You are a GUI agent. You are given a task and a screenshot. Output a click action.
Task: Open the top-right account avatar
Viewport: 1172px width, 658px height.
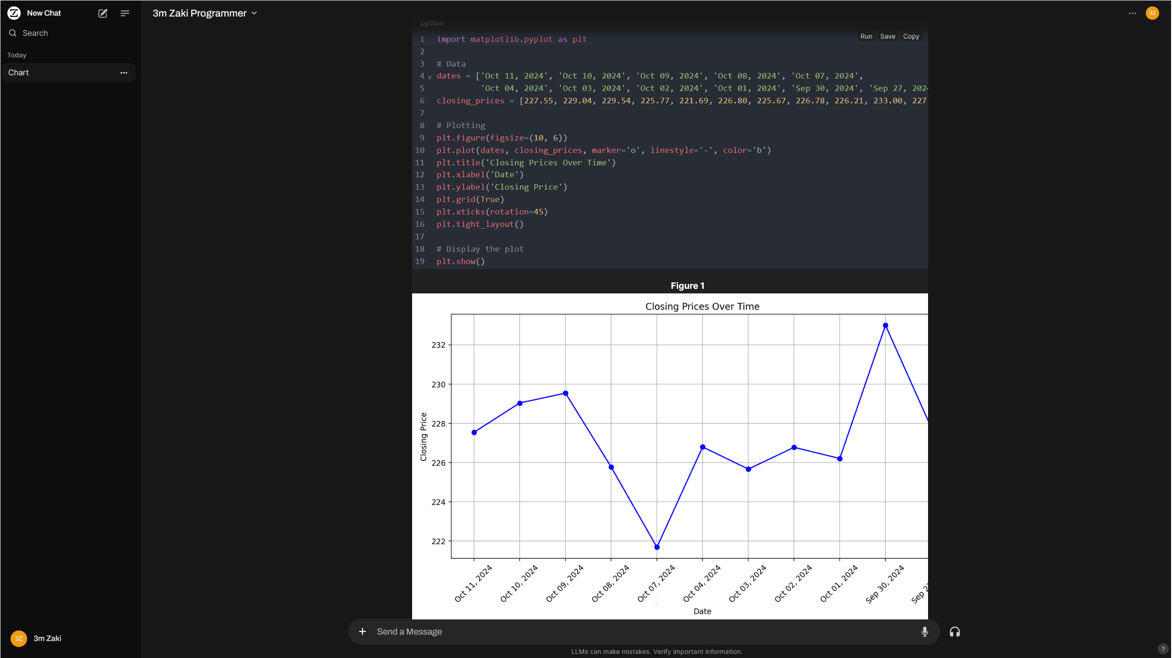1152,13
